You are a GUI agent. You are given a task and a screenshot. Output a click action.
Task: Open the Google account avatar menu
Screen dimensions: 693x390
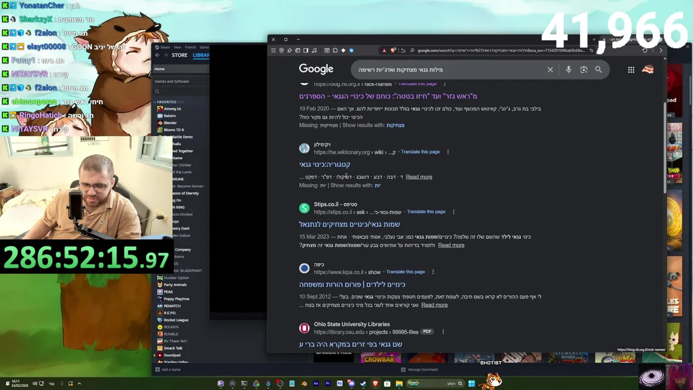tap(648, 69)
